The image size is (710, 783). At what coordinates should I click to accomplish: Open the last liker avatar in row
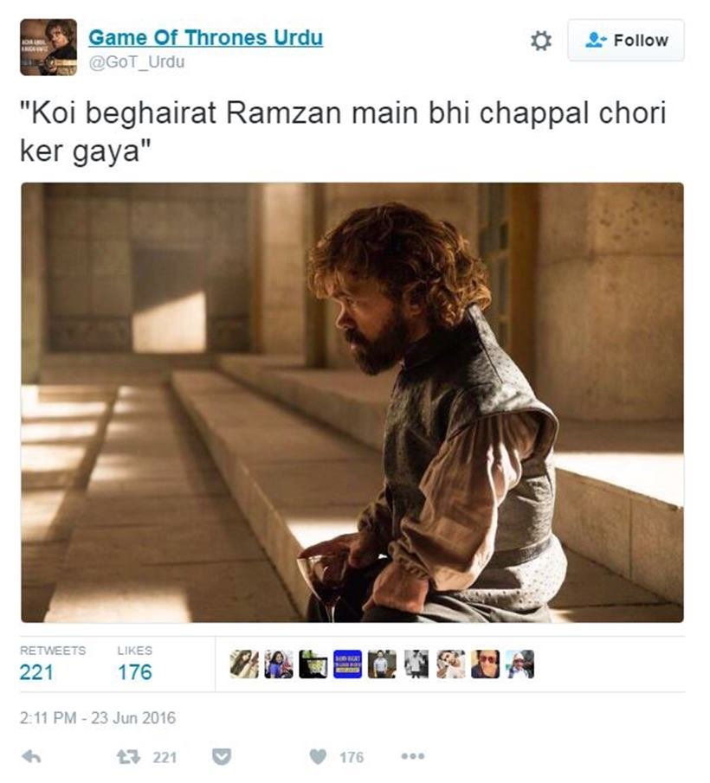[x=520, y=664]
